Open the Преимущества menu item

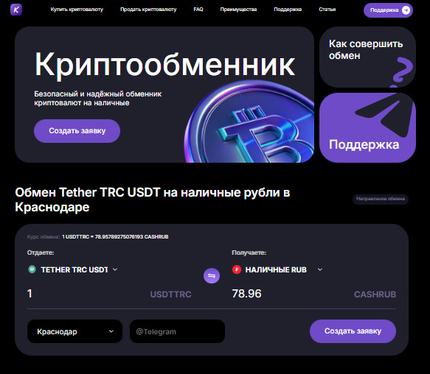point(238,10)
